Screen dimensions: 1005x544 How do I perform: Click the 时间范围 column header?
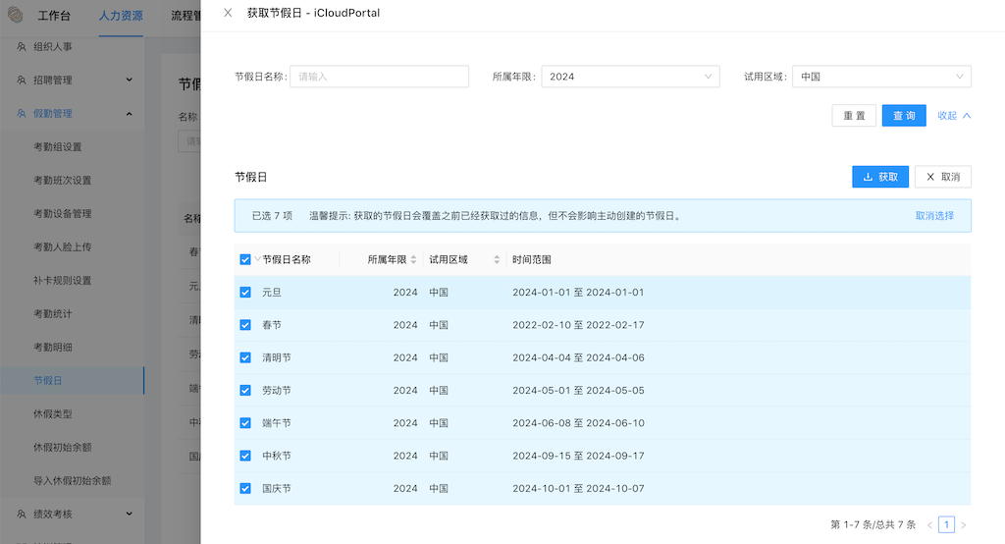pos(531,260)
